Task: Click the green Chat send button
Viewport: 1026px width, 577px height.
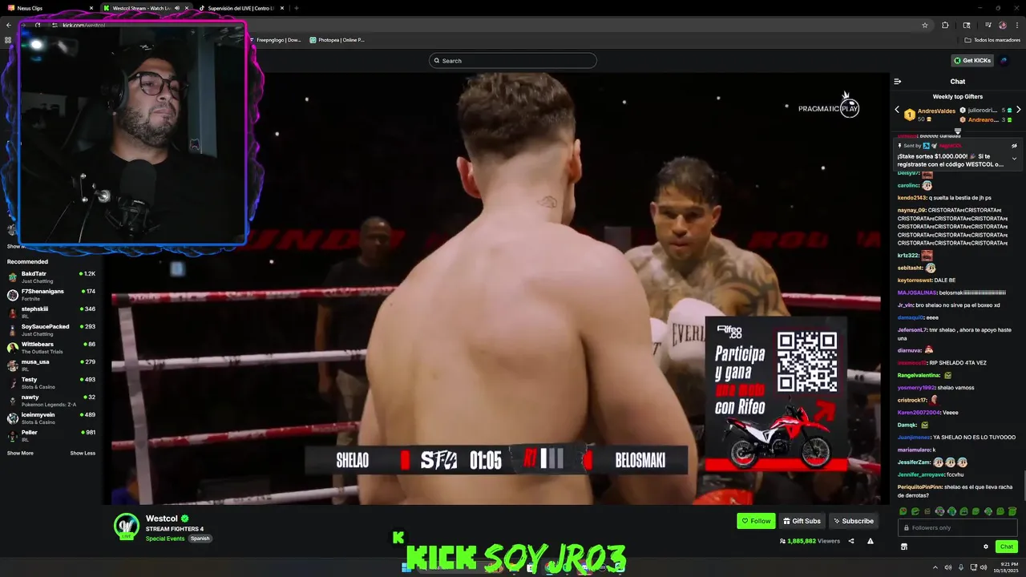Action: (x=1007, y=547)
